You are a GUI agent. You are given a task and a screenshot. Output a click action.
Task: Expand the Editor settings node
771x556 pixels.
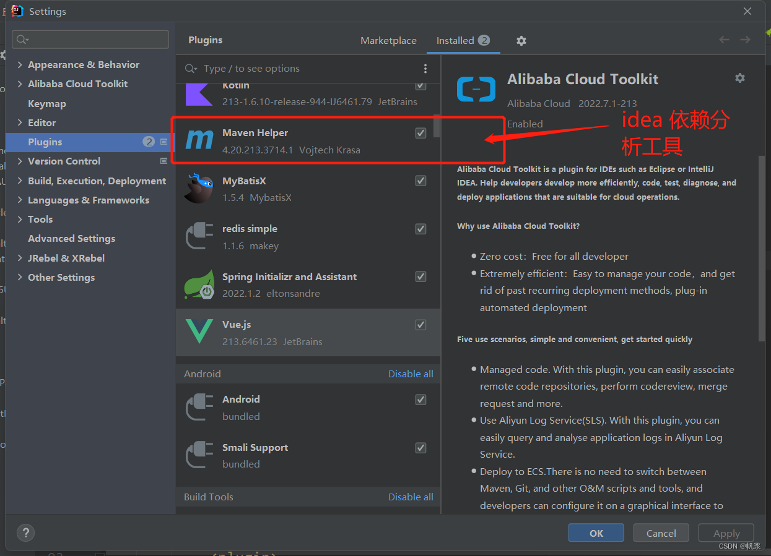pyautogui.click(x=20, y=122)
